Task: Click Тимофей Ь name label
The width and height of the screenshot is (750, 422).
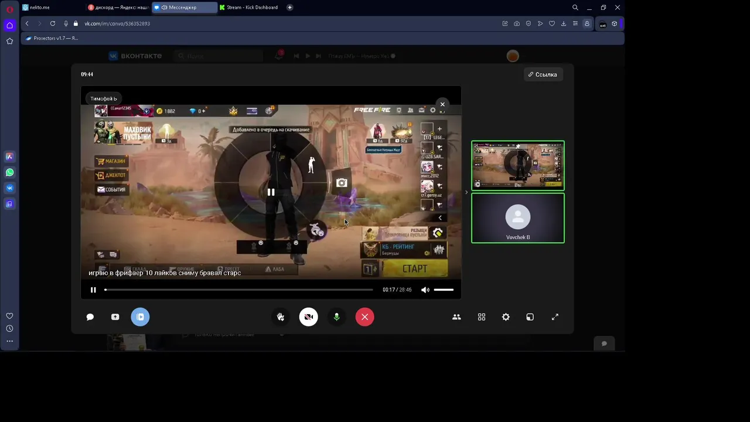Action: (104, 98)
